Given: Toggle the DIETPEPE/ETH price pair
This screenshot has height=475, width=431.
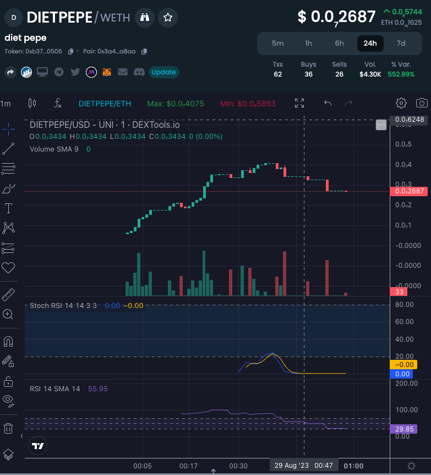Looking at the screenshot, I should click(105, 104).
